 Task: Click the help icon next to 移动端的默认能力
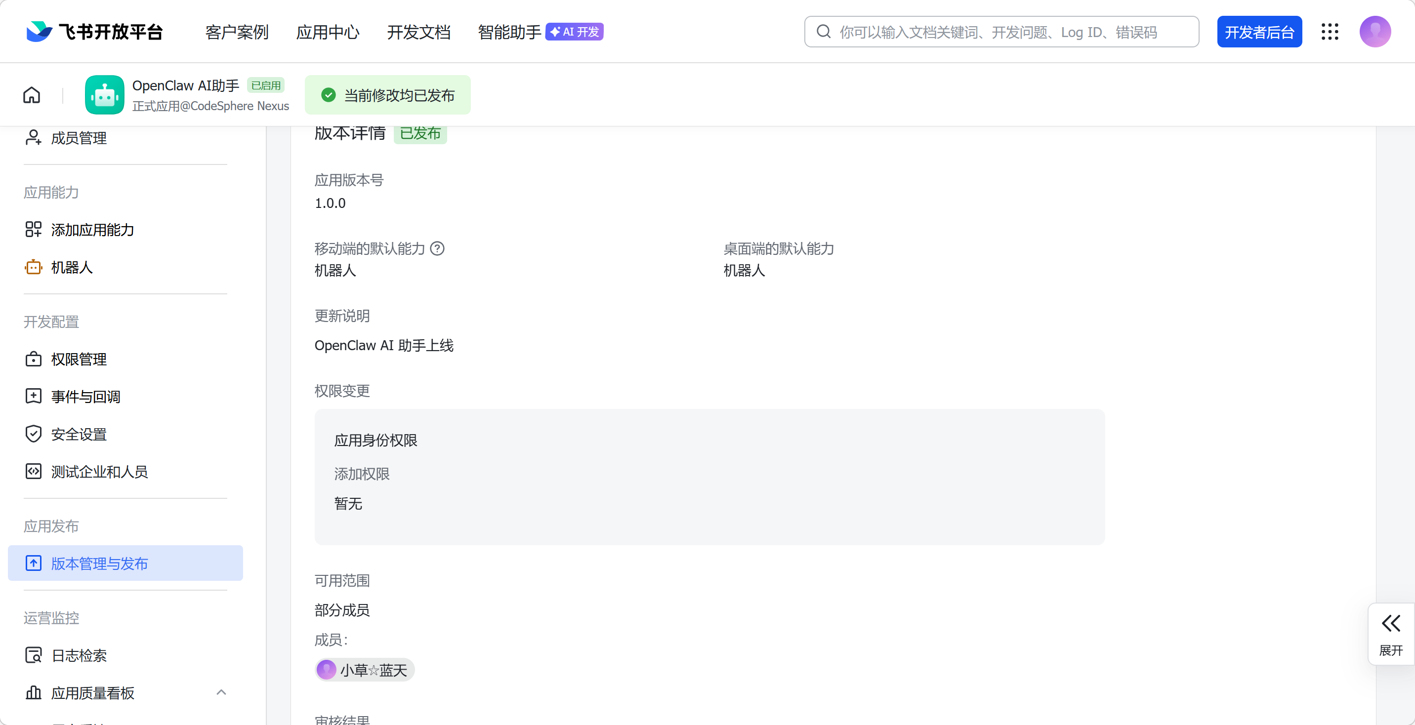point(437,249)
